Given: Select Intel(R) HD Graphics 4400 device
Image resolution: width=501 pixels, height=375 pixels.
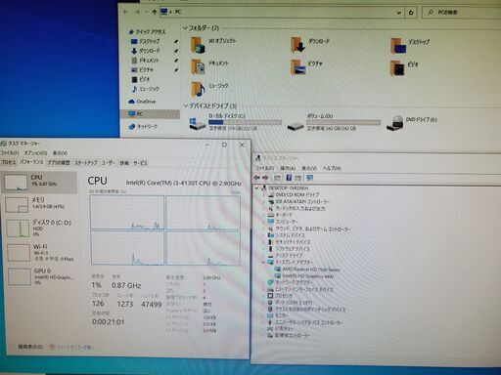Looking at the screenshot, I should pyautogui.click(x=304, y=276).
